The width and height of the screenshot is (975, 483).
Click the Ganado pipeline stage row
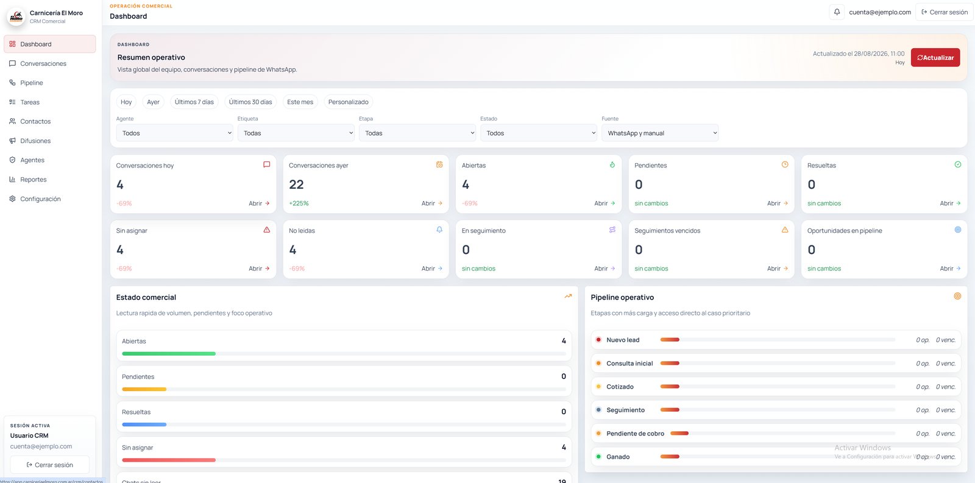(x=776, y=457)
